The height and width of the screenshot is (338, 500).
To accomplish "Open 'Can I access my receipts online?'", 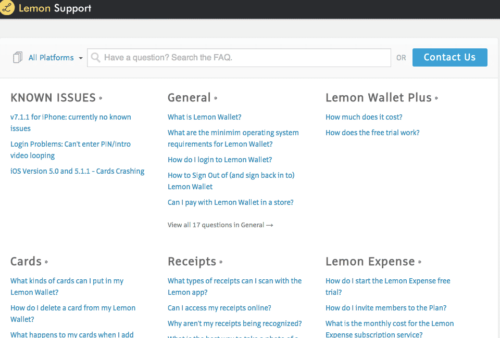I will point(219,308).
